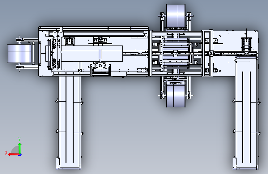The image size is (268, 174).
Task: Click the green Y axis arrow of triad
Action: 20,148
